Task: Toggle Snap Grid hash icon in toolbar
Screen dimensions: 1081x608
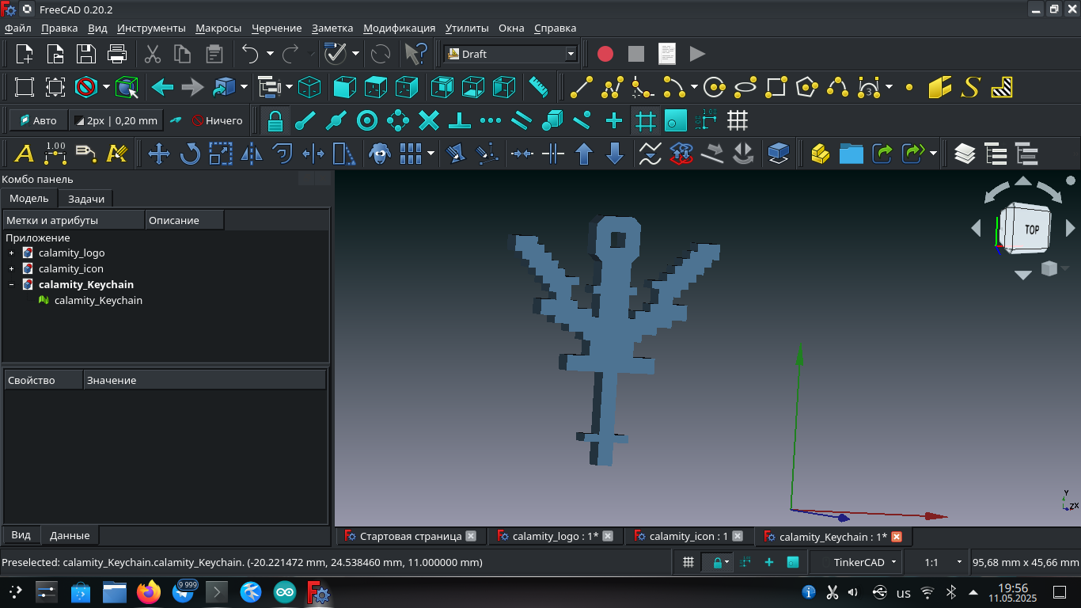Action: [x=645, y=120]
